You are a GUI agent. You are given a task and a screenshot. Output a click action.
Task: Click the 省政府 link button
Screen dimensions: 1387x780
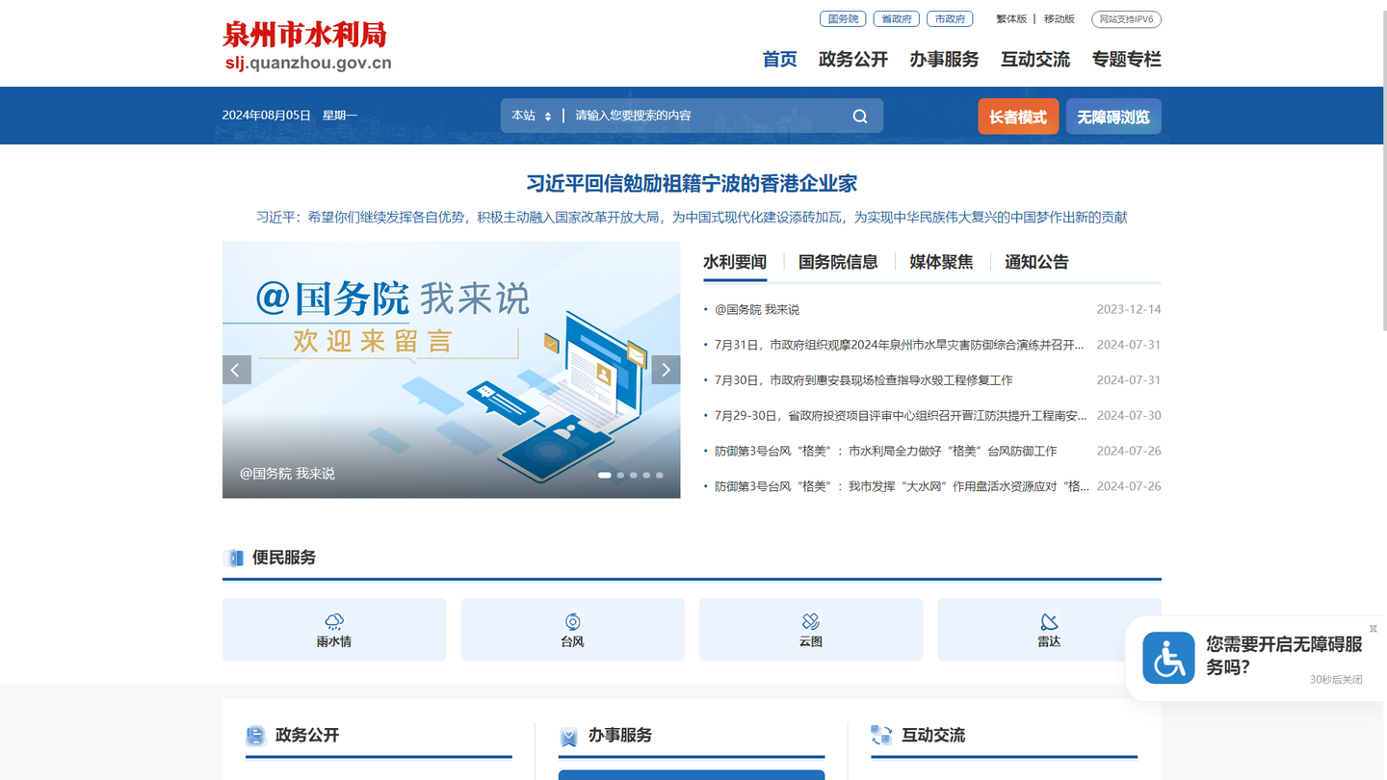897,19
